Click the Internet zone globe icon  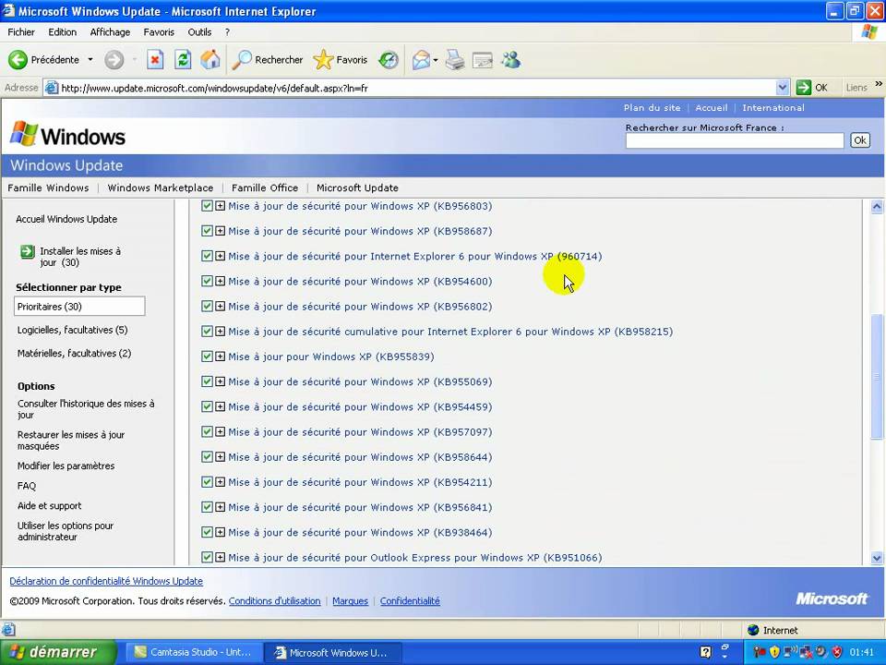coord(753,630)
